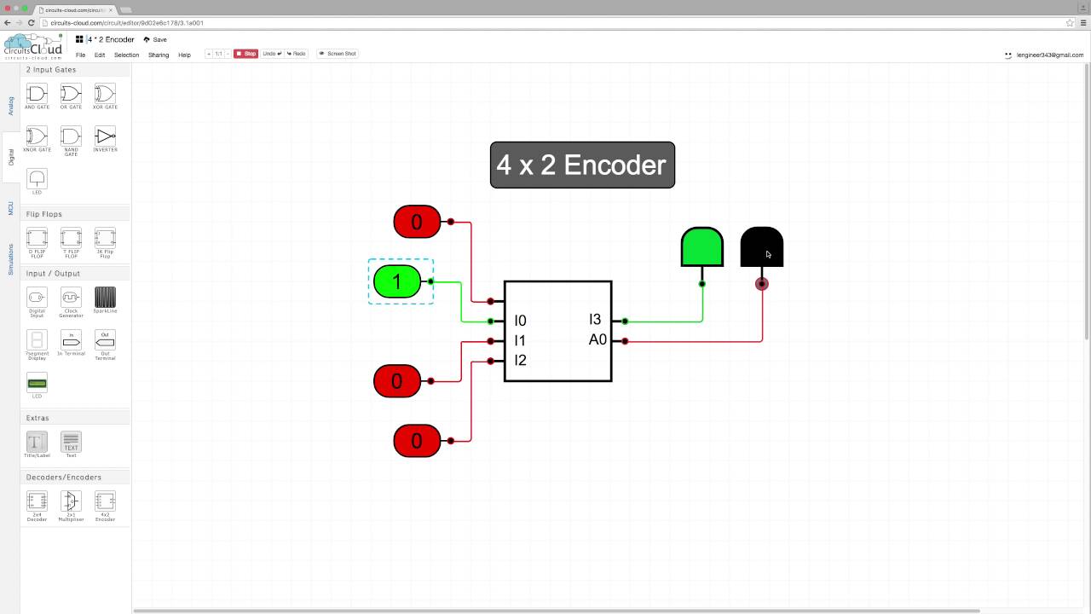Toggle the digital input wired to I1
This screenshot has height=614, width=1091.
coord(396,381)
